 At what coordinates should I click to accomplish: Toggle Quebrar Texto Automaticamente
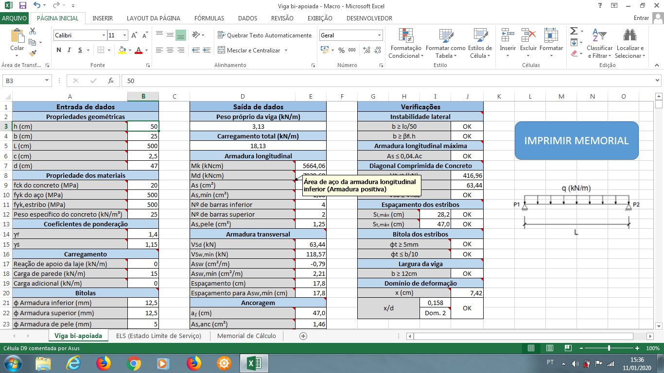pos(265,35)
